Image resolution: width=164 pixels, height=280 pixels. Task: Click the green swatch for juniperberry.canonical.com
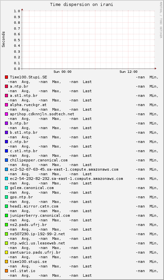7,215
